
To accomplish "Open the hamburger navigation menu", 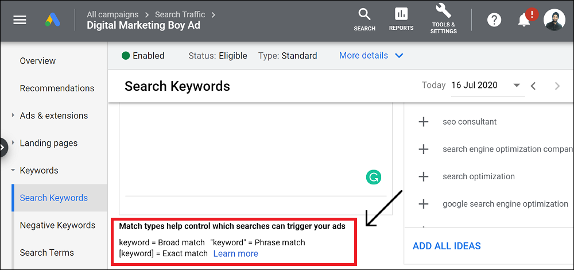I will tap(20, 20).
